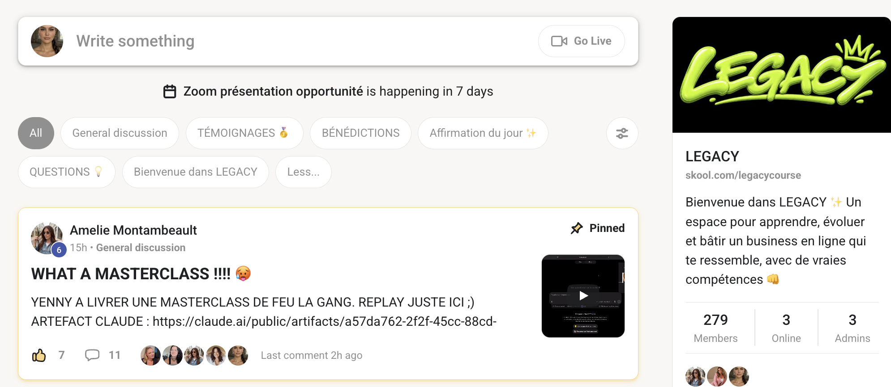Click the calendar icon beside Zoom event

(170, 92)
